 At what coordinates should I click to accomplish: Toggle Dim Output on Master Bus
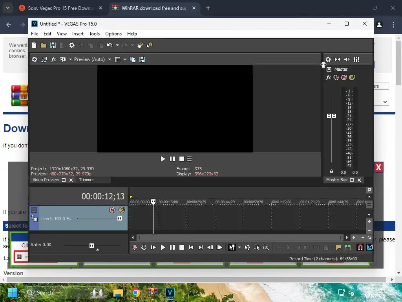[x=347, y=60]
